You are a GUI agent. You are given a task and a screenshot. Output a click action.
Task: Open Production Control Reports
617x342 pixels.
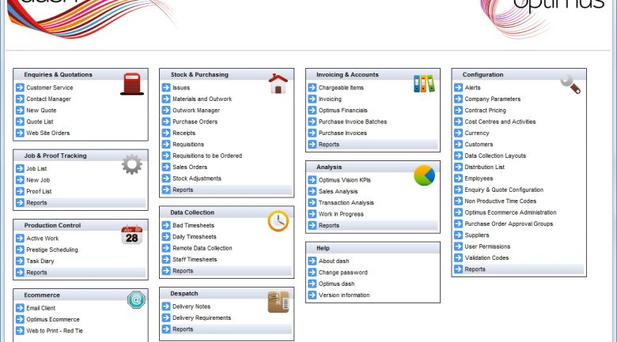[x=36, y=272]
